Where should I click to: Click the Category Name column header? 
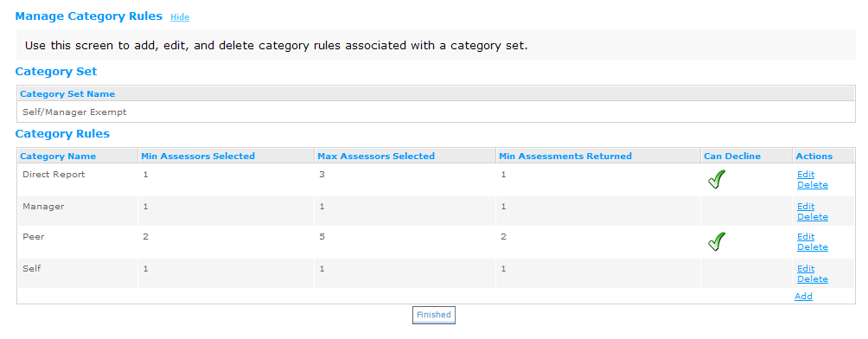(x=58, y=157)
